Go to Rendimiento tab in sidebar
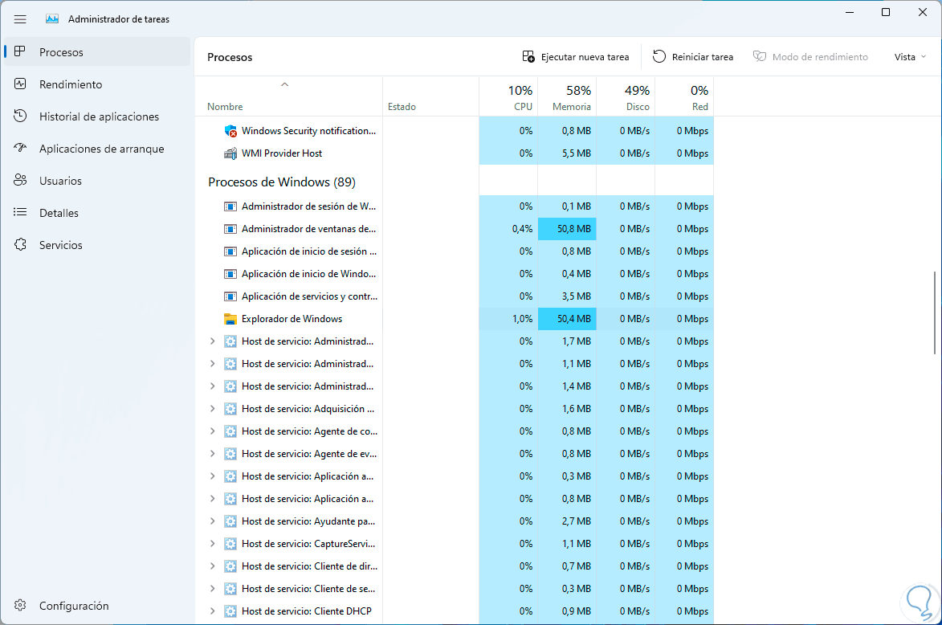Viewport: 942px width, 625px height. [x=97, y=84]
